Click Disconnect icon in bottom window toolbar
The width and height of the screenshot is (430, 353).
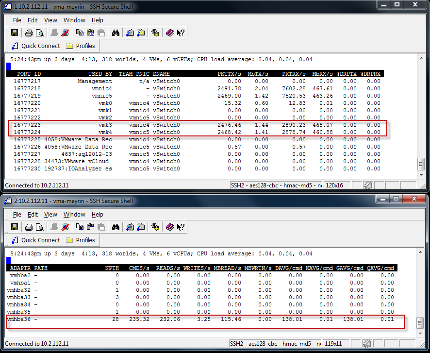(65, 227)
